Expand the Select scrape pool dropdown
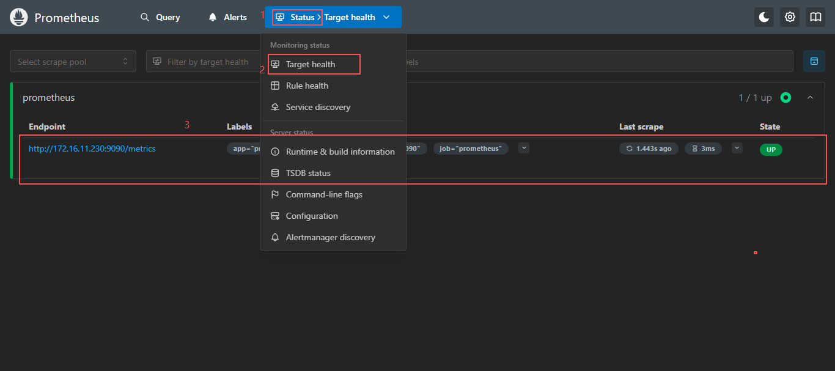Screen dimensions: 835x371 (x=73, y=62)
